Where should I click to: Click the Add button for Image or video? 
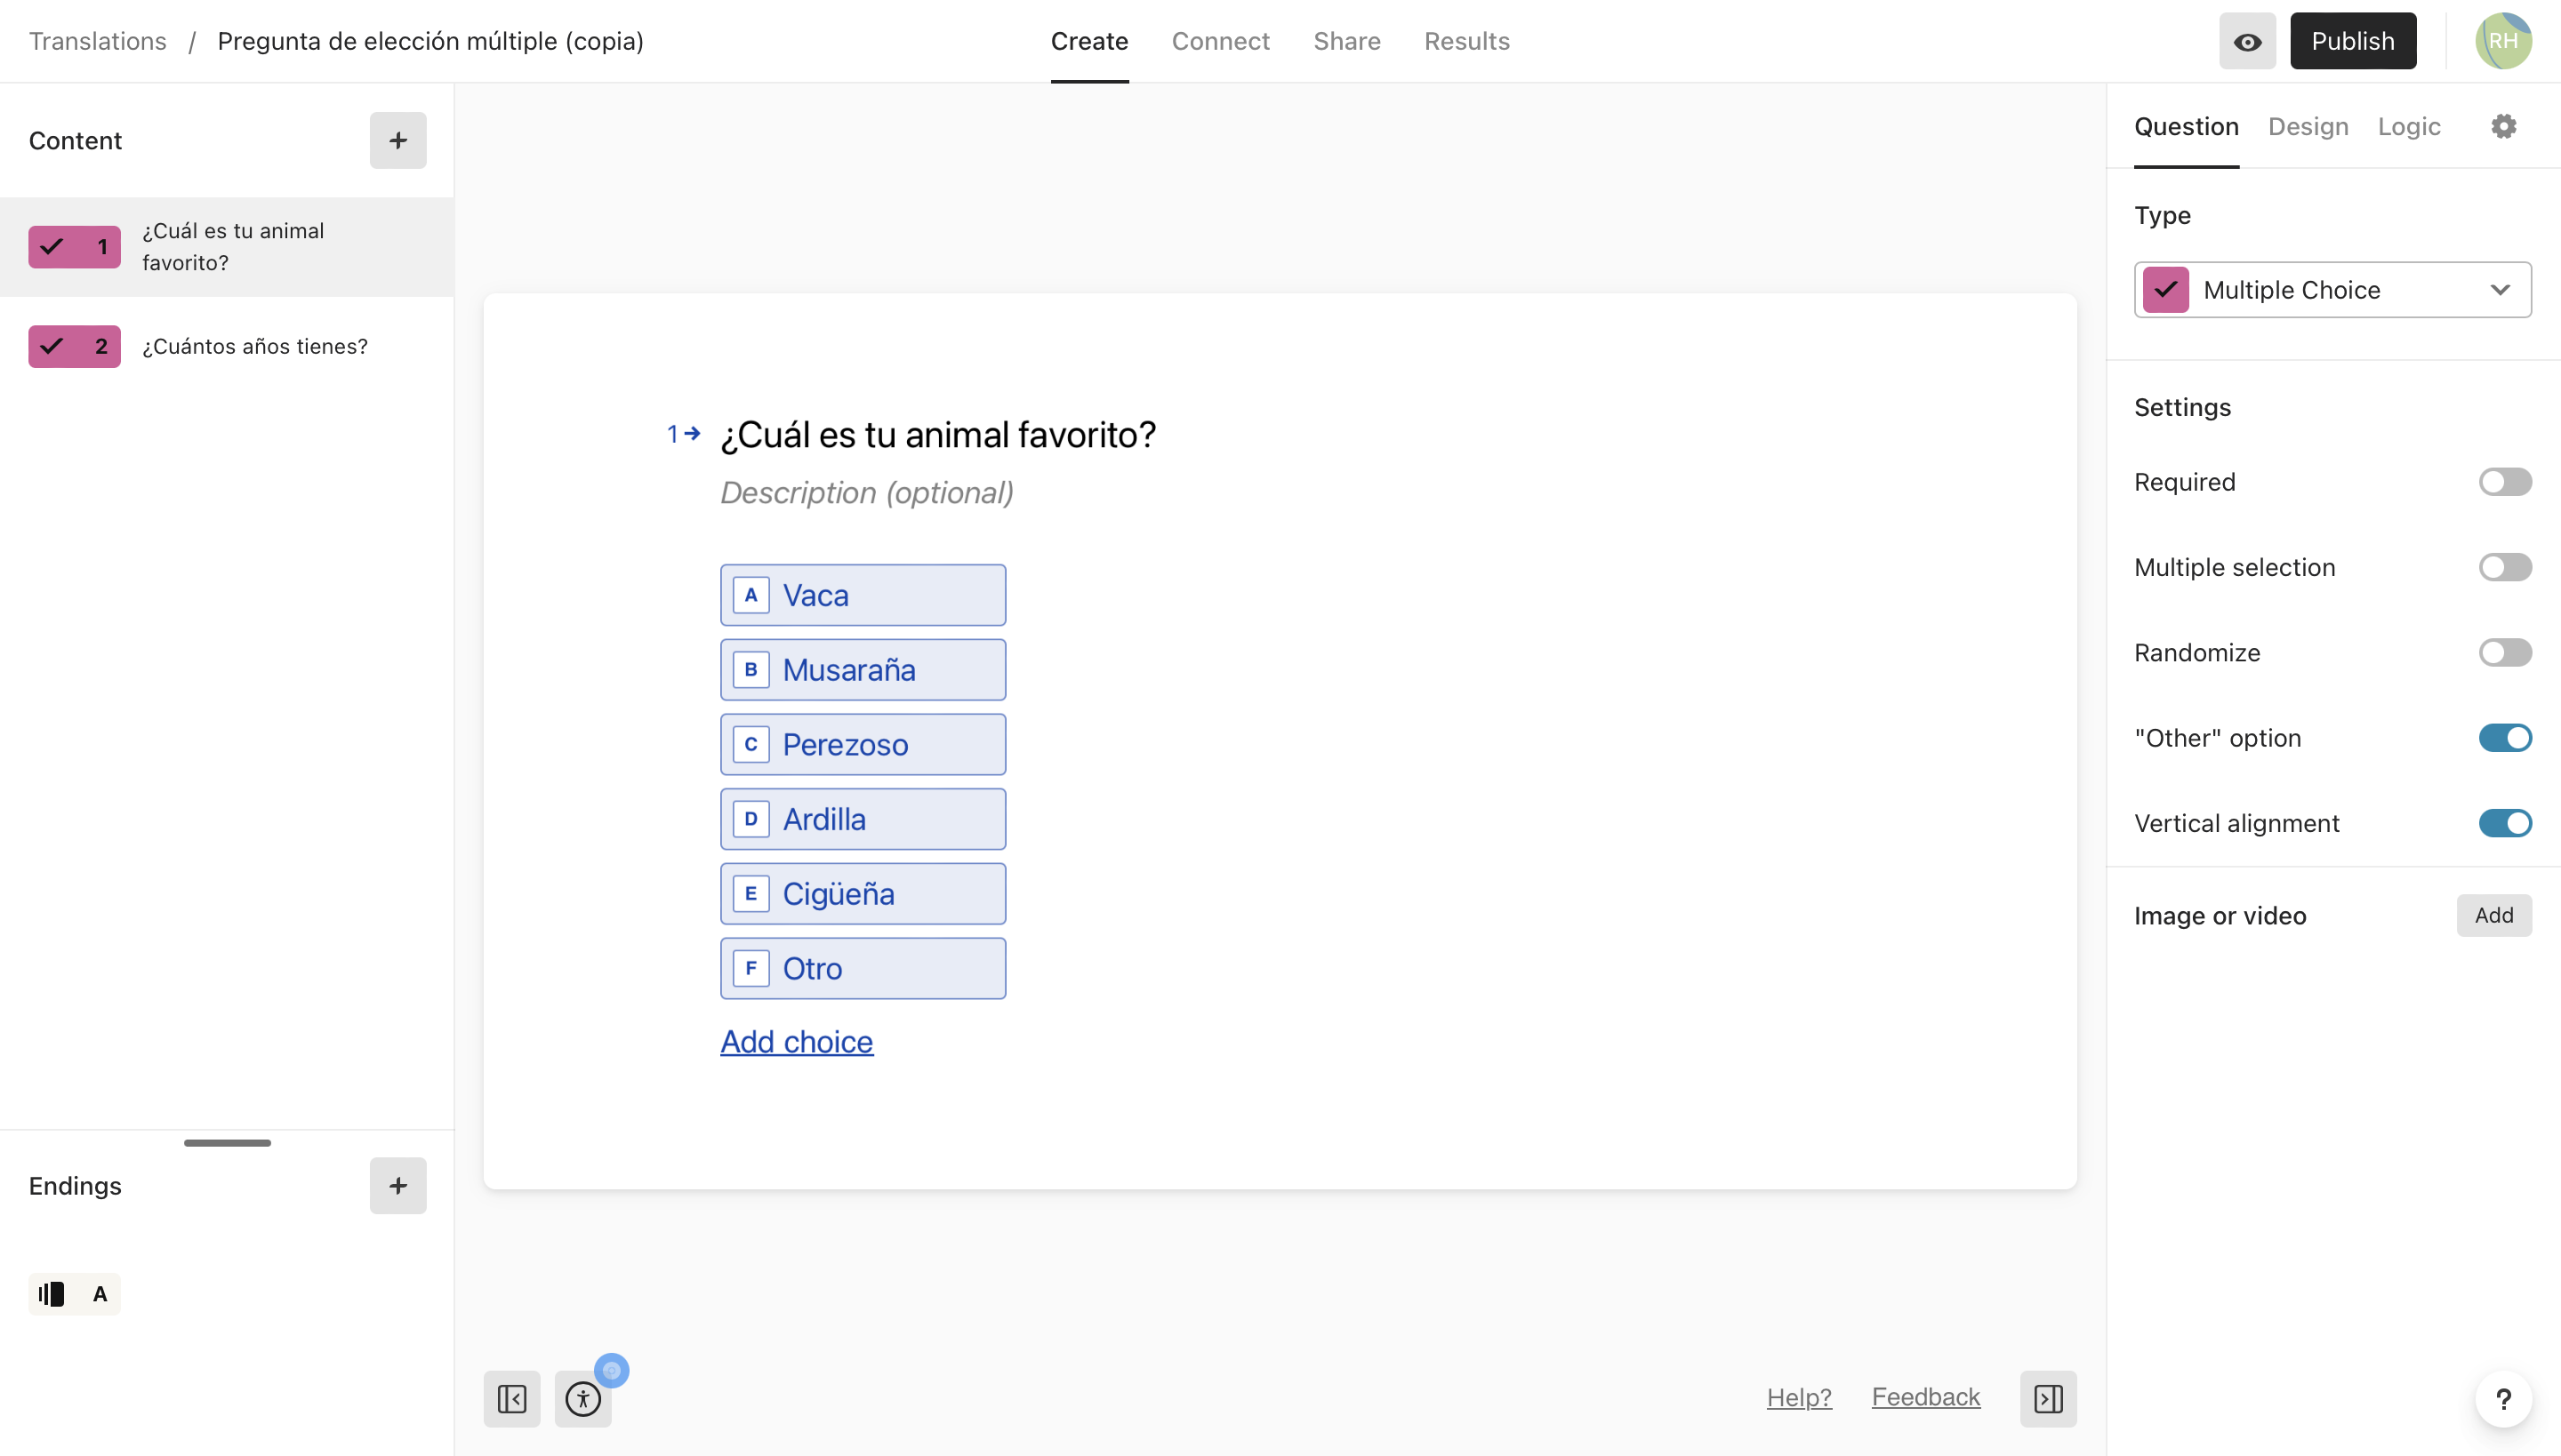click(x=2493, y=915)
